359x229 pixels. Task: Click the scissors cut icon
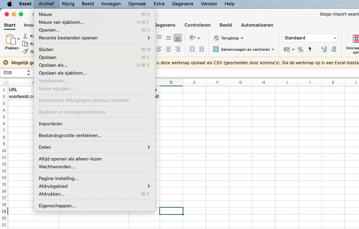25,36
